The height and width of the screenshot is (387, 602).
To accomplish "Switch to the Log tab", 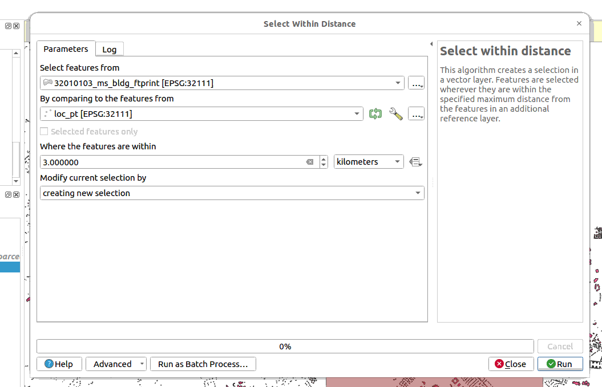I will point(109,50).
